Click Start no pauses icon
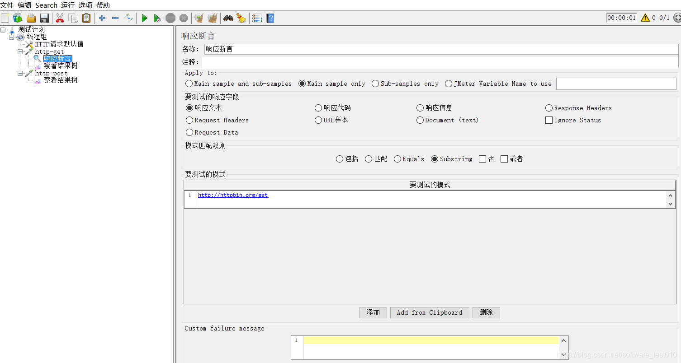The image size is (681, 363). pyautogui.click(x=157, y=18)
